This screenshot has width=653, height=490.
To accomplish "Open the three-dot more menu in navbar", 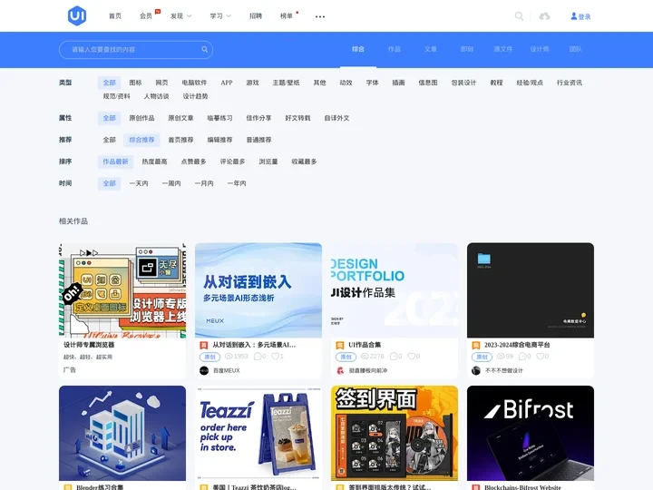I will [320, 16].
